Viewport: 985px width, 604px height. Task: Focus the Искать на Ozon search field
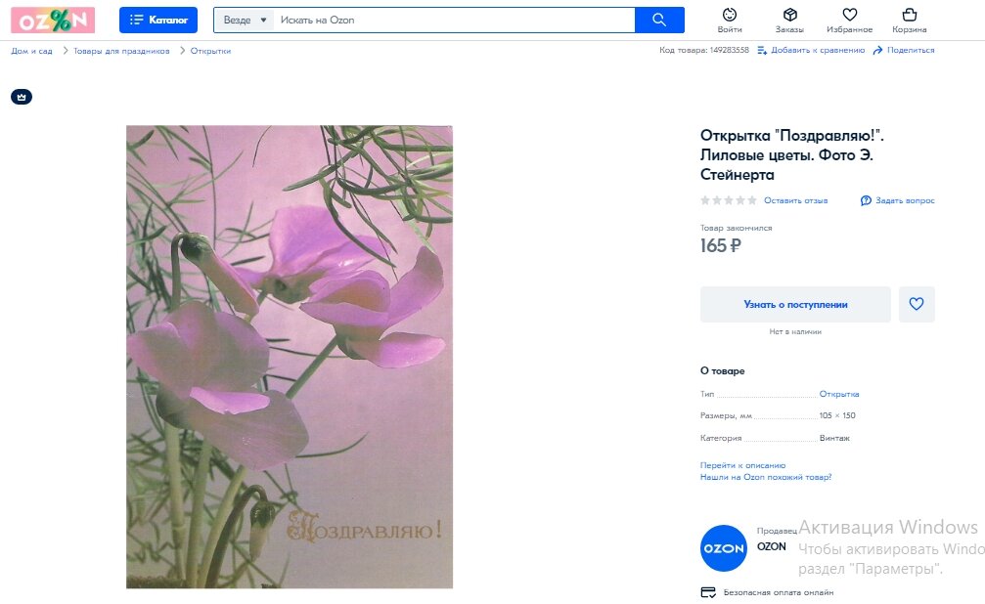(454, 21)
